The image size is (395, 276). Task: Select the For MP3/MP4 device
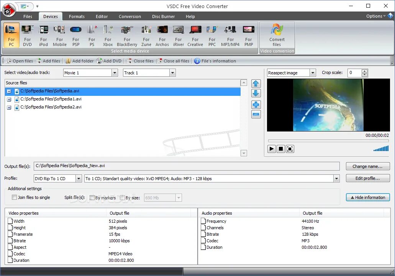click(230, 34)
